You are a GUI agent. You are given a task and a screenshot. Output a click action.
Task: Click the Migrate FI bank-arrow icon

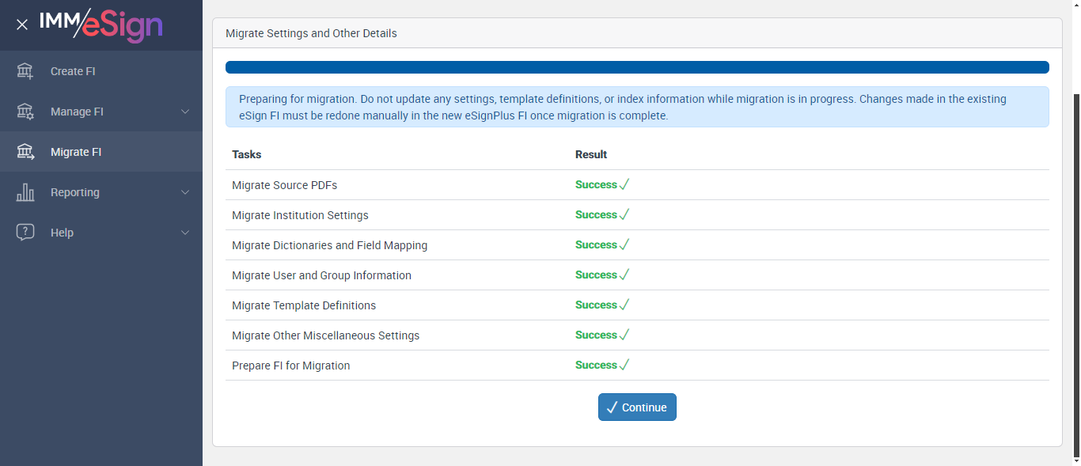pyautogui.click(x=25, y=152)
